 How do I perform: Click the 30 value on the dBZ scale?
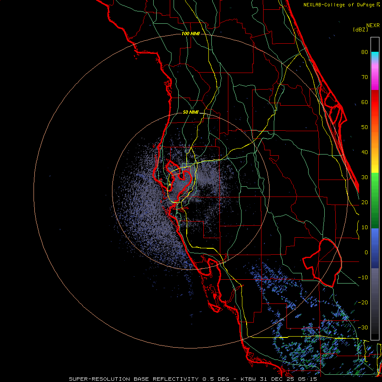(x=365, y=177)
